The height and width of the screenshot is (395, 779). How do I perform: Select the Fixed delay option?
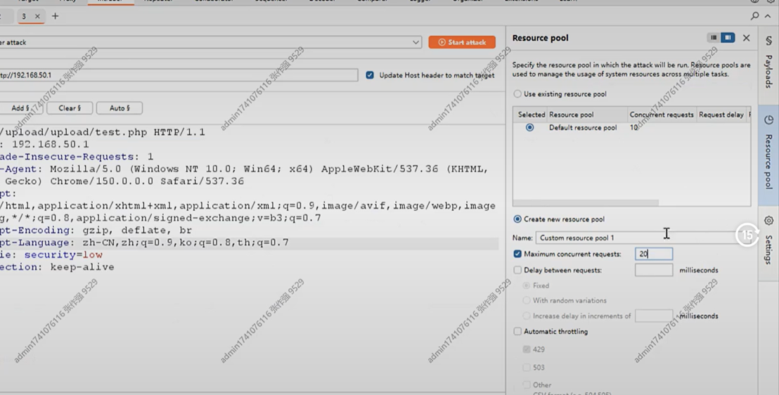(526, 285)
